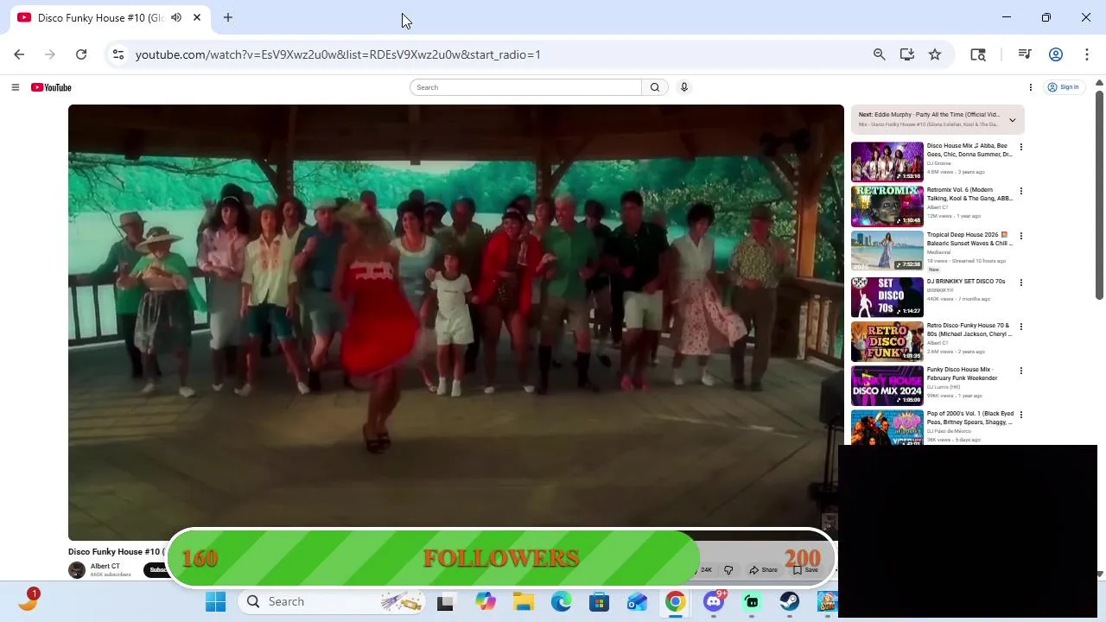Launch Copilot from the taskbar

tap(486, 601)
